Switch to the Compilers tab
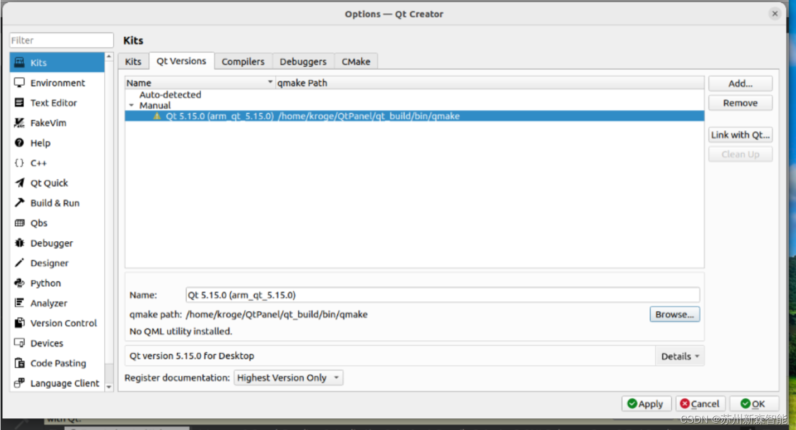 point(243,61)
